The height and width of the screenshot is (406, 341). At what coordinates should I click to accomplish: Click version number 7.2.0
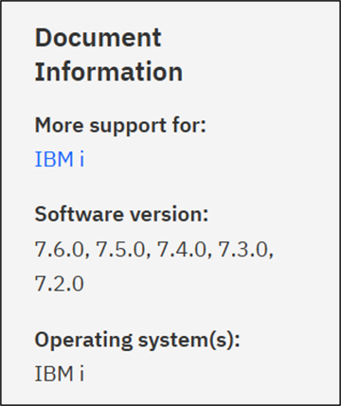tap(60, 284)
